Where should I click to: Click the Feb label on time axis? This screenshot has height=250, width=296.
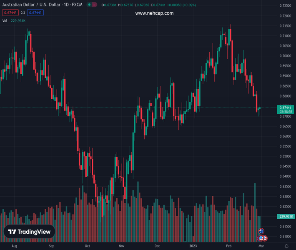229,246
